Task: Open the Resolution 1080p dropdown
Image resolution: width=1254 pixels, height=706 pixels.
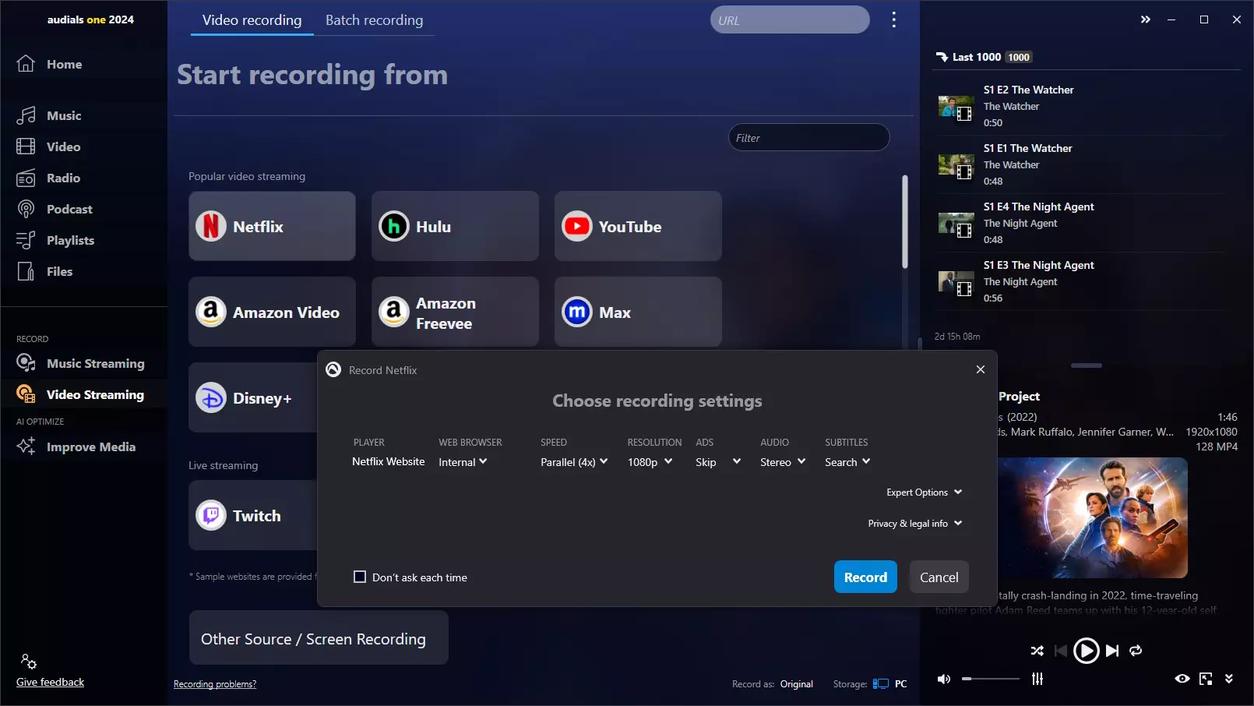Action: pyautogui.click(x=650, y=462)
